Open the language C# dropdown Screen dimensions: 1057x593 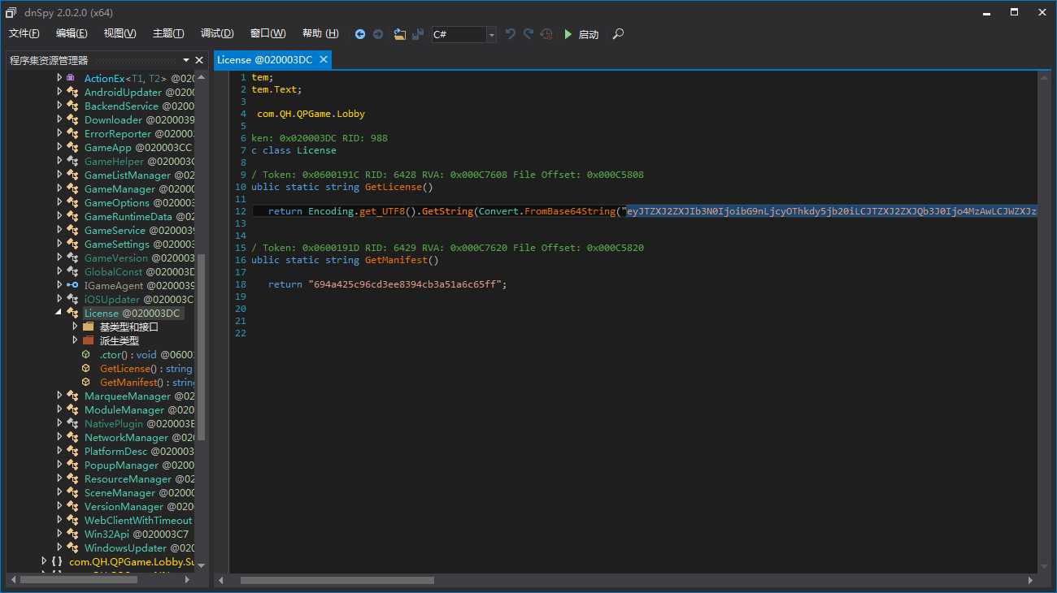[491, 34]
